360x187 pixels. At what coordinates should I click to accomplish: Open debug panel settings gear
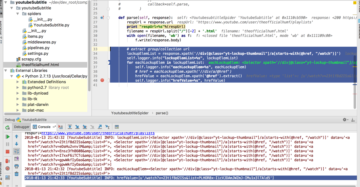click(345, 120)
